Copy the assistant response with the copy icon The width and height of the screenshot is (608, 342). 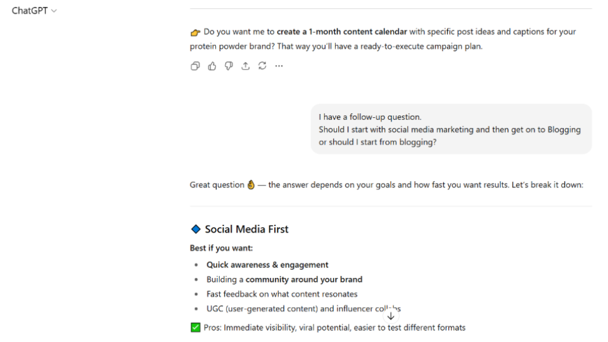pyautogui.click(x=195, y=66)
